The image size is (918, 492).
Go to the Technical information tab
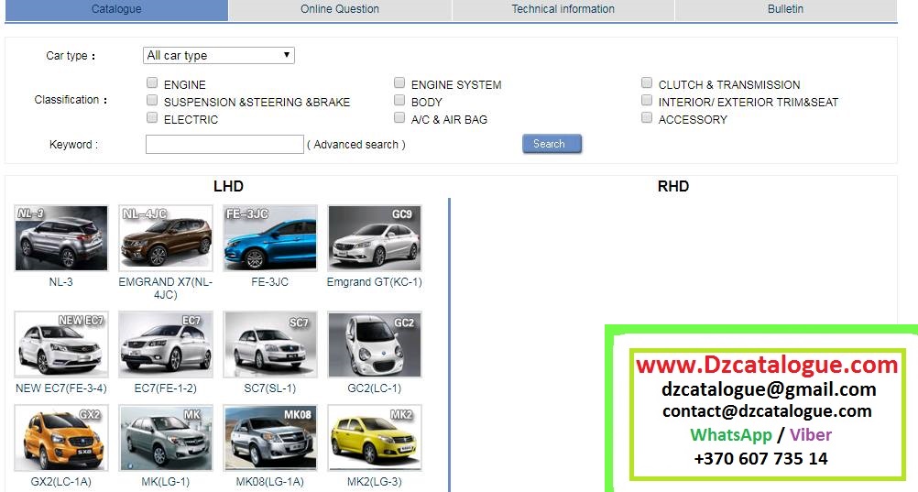(563, 9)
